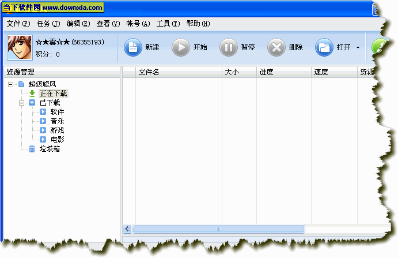Screen dimensions: 398x258
Task: Open the 工具 (Tools) menu
Action: point(167,24)
